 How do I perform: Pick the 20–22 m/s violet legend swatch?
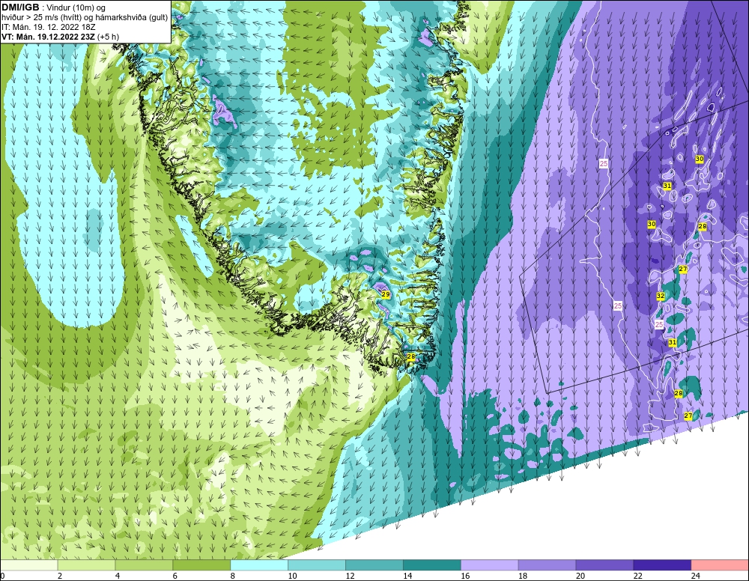[604, 565]
